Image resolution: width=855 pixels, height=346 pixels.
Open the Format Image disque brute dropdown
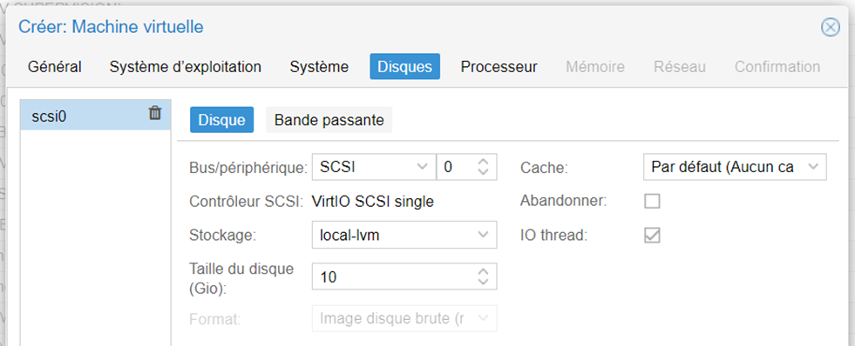404,319
